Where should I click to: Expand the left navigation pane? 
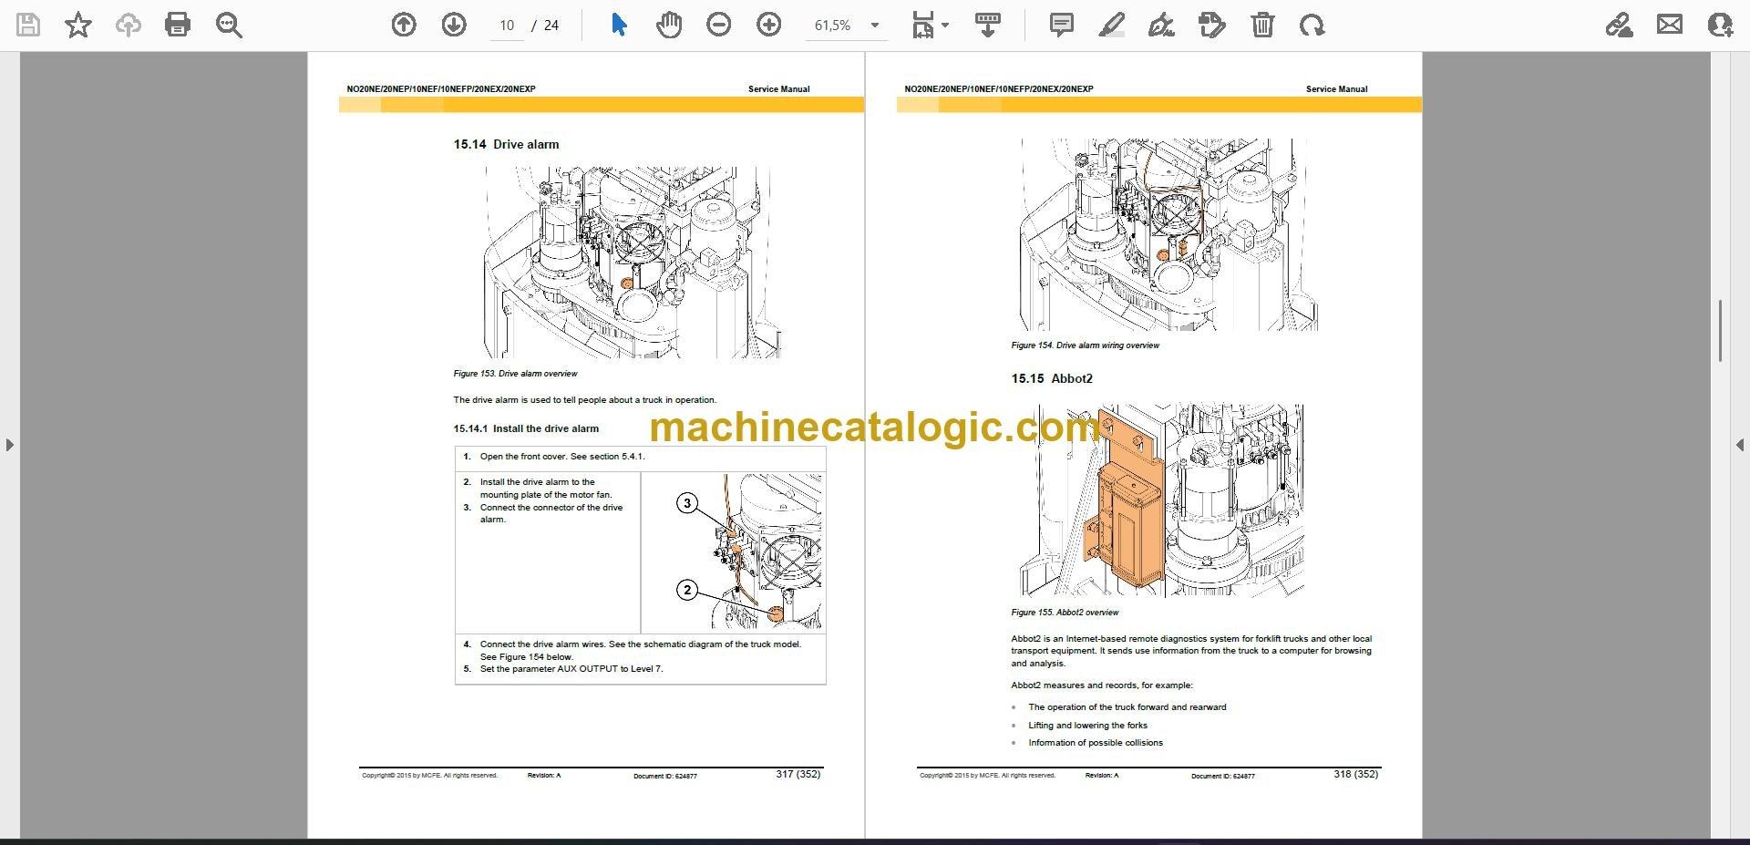click(x=9, y=445)
